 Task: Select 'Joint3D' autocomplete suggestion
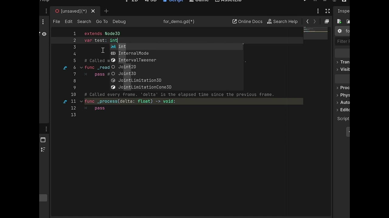coord(176,74)
